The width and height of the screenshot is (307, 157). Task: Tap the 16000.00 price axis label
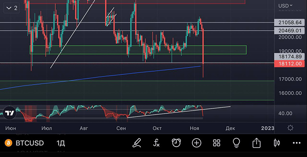(290, 93)
